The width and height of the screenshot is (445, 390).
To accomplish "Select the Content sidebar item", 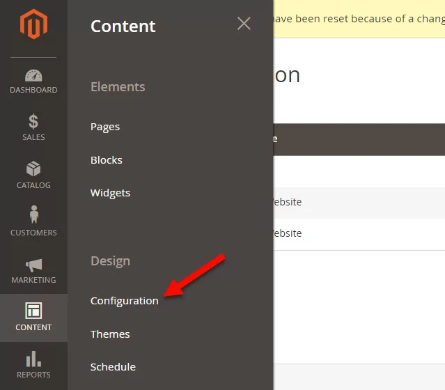I will tap(33, 318).
